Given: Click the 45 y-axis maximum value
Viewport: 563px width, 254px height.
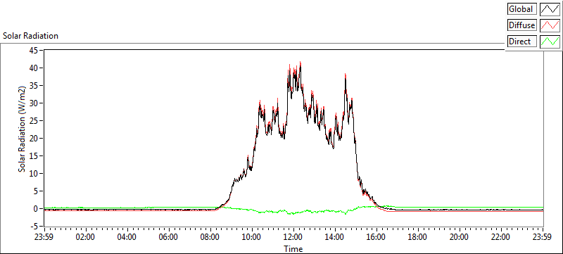Looking at the screenshot, I should pos(33,50).
